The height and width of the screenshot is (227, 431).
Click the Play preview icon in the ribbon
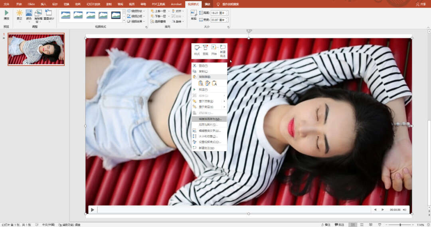6,13
